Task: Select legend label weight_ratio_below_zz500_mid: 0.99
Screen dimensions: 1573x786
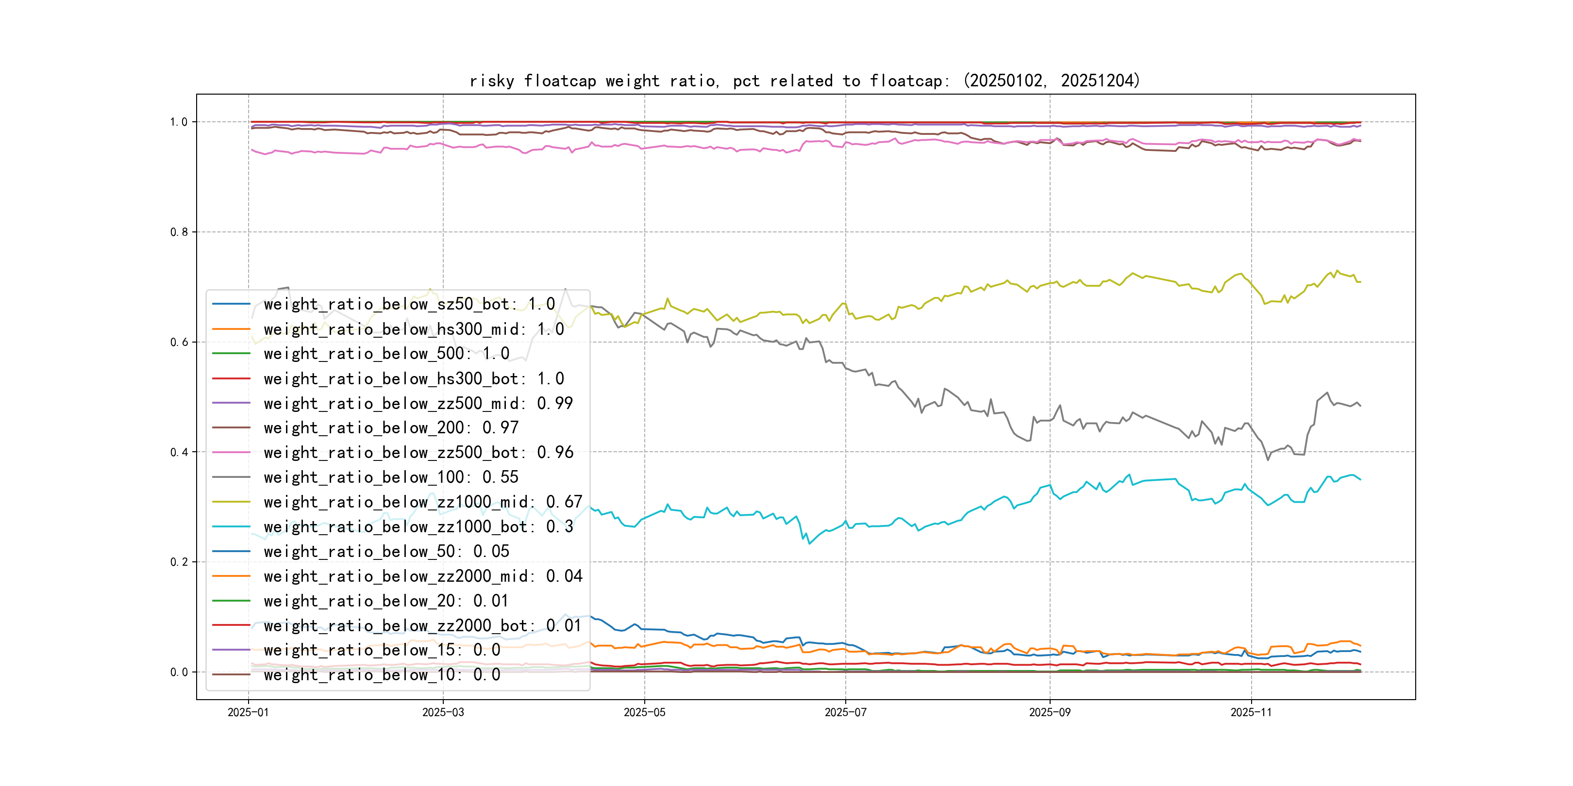Action: [x=418, y=403]
